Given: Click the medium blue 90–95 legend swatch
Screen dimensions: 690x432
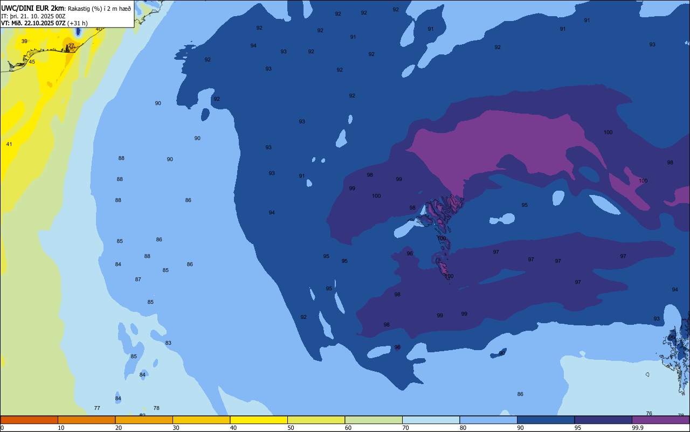Looking at the screenshot, I should 546,420.
